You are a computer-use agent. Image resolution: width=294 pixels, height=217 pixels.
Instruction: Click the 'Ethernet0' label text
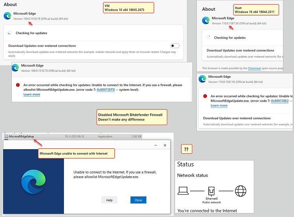pos(212,199)
